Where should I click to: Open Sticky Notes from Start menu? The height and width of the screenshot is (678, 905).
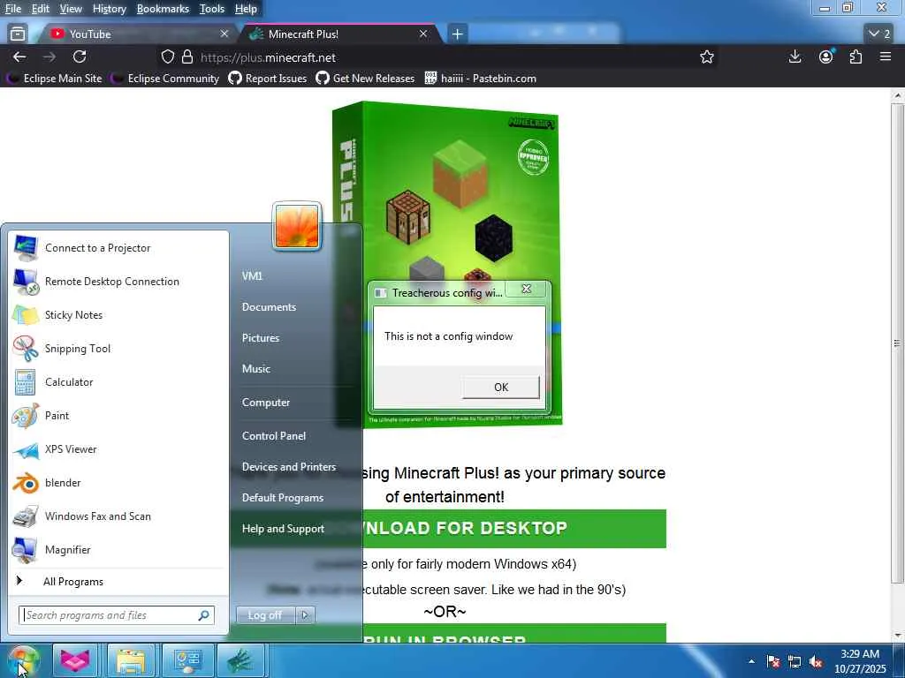118,315
